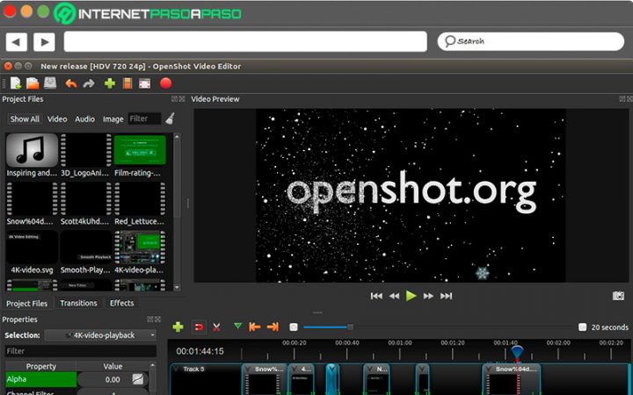The height and width of the screenshot is (395, 633).
Task: Open the Effects tab
Action: tap(121, 303)
